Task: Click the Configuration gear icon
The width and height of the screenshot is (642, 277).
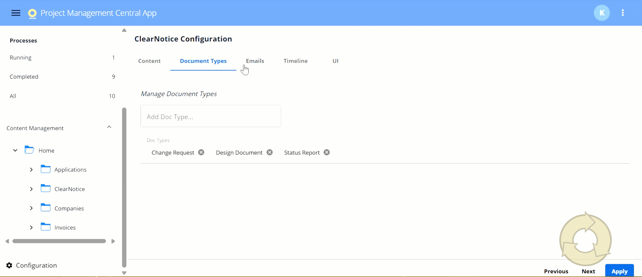Action: [x=9, y=265]
